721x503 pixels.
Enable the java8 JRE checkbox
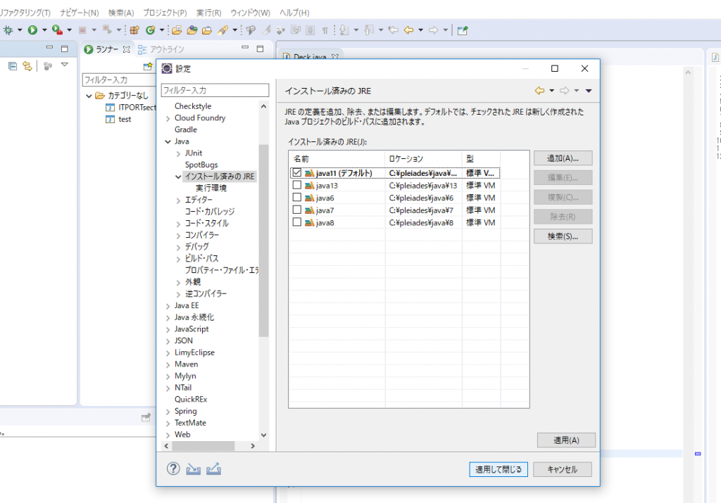[x=297, y=222]
